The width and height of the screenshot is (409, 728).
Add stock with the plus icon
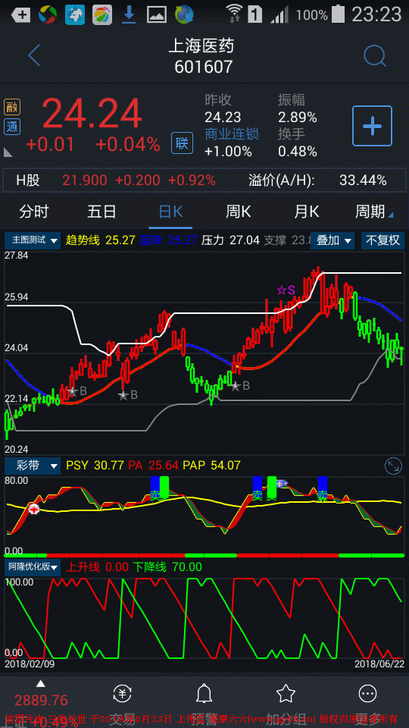coord(372,126)
